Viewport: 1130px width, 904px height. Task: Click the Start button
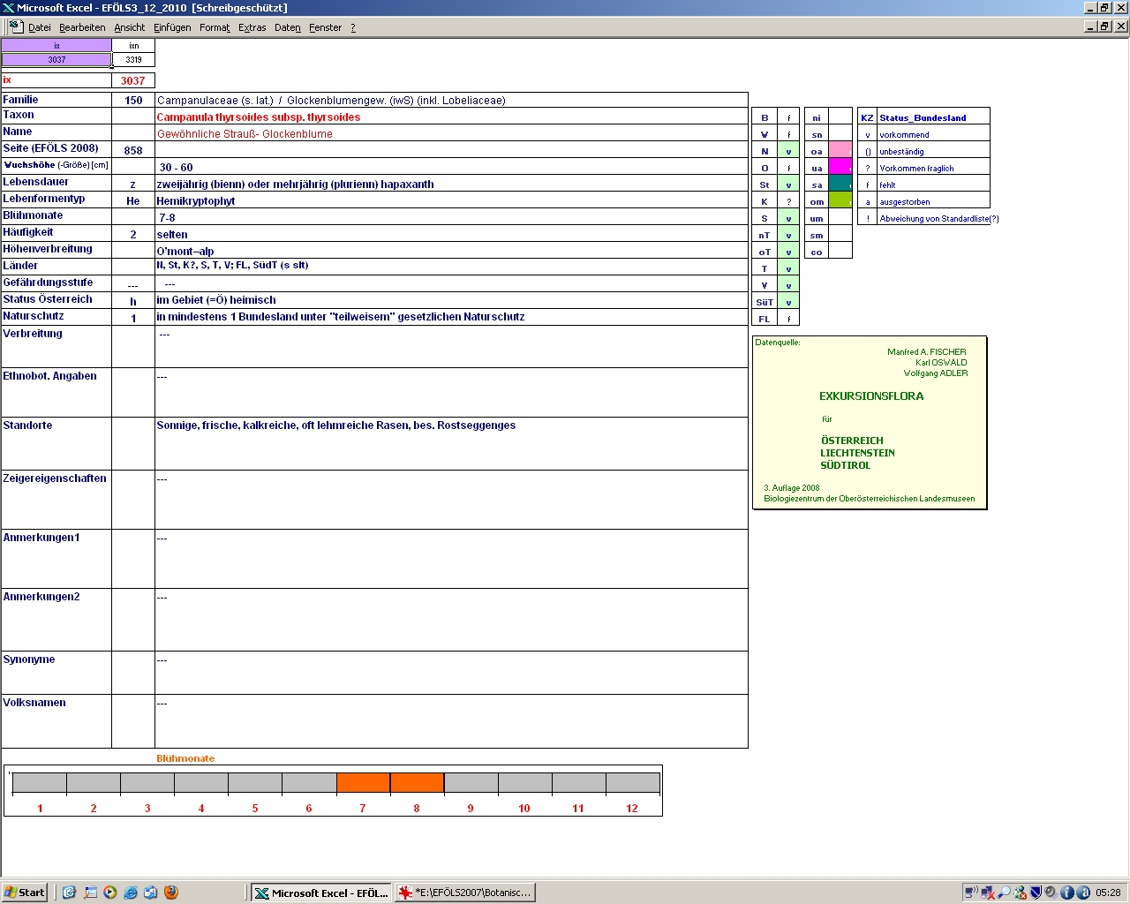tap(25, 893)
